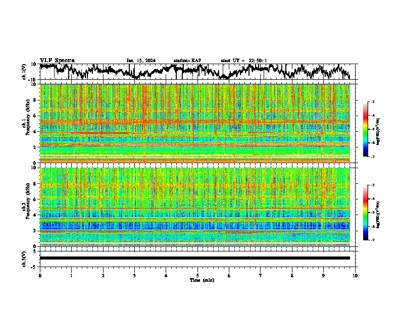
Task: Click the ch.2 spectrogram color bar
Action: click(x=365, y=213)
